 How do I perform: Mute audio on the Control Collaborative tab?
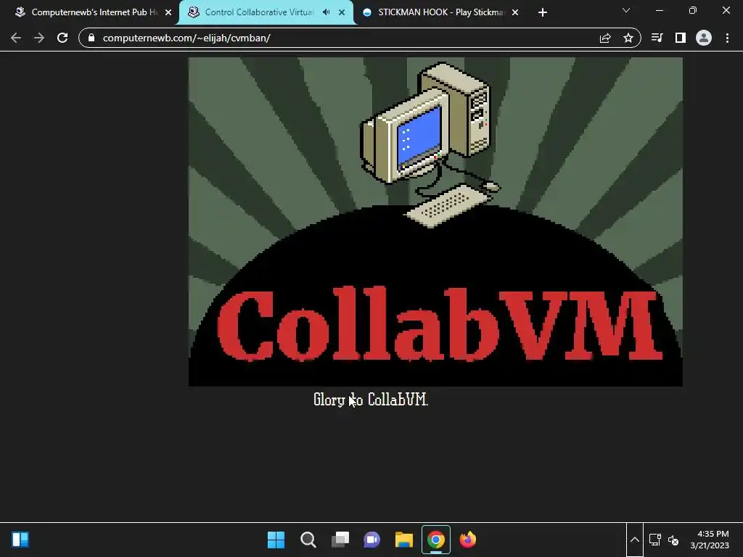point(326,12)
